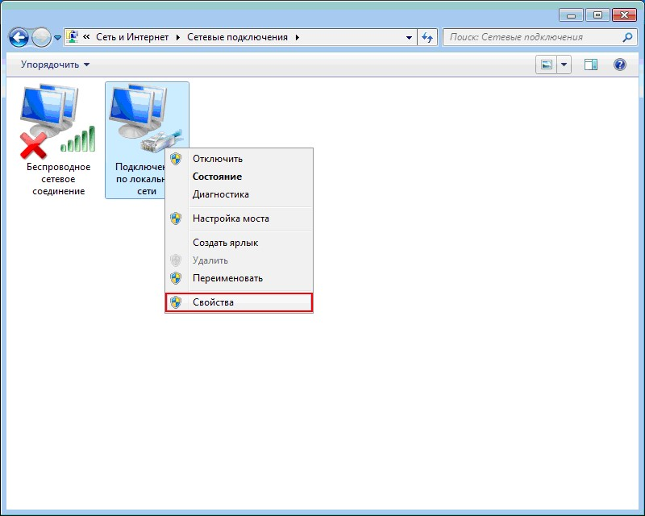The width and height of the screenshot is (645, 516).
Task: Select Отключить in the context menu
Action: [x=217, y=159]
